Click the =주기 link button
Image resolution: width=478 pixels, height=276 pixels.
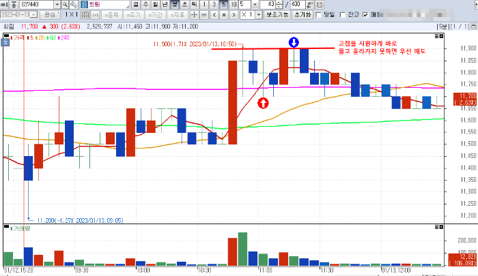point(134,14)
